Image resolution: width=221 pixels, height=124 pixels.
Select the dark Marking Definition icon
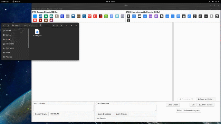click(100, 16)
